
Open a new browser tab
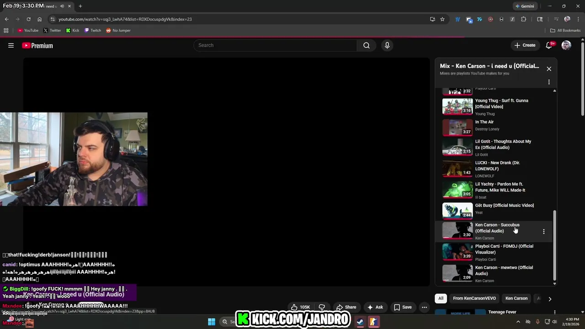80,6
